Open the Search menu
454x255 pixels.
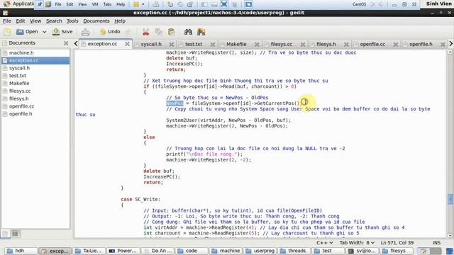click(x=54, y=21)
